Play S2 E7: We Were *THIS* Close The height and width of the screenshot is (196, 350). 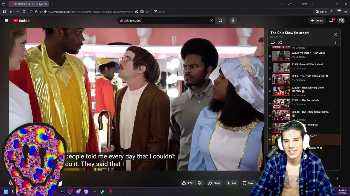tap(304, 56)
